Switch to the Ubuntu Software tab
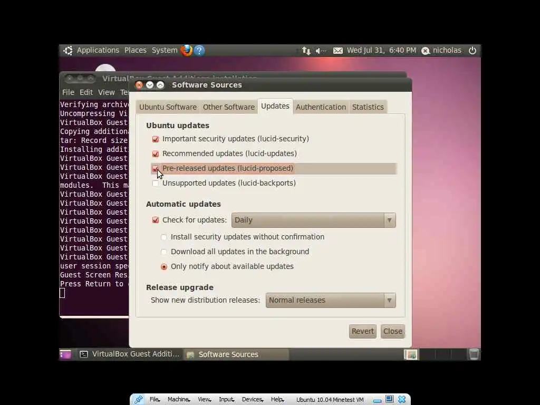Viewport: 540px width, 405px height. (168, 107)
